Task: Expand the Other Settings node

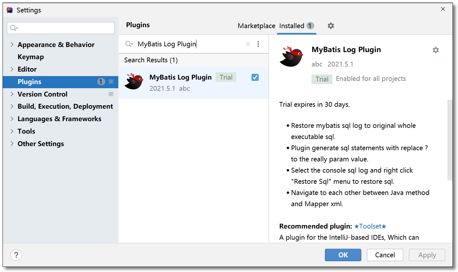Action: (12, 144)
